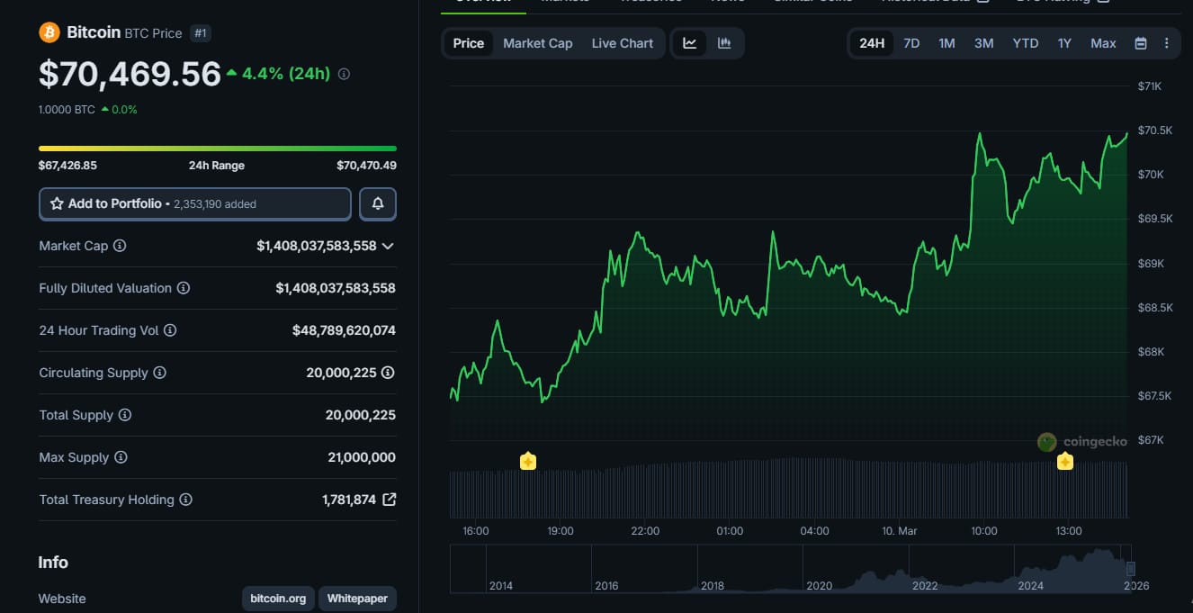The height and width of the screenshot is (613, 1193).
Task: Click the Total Supply 20,000,225 value
Action: [360, 415]
